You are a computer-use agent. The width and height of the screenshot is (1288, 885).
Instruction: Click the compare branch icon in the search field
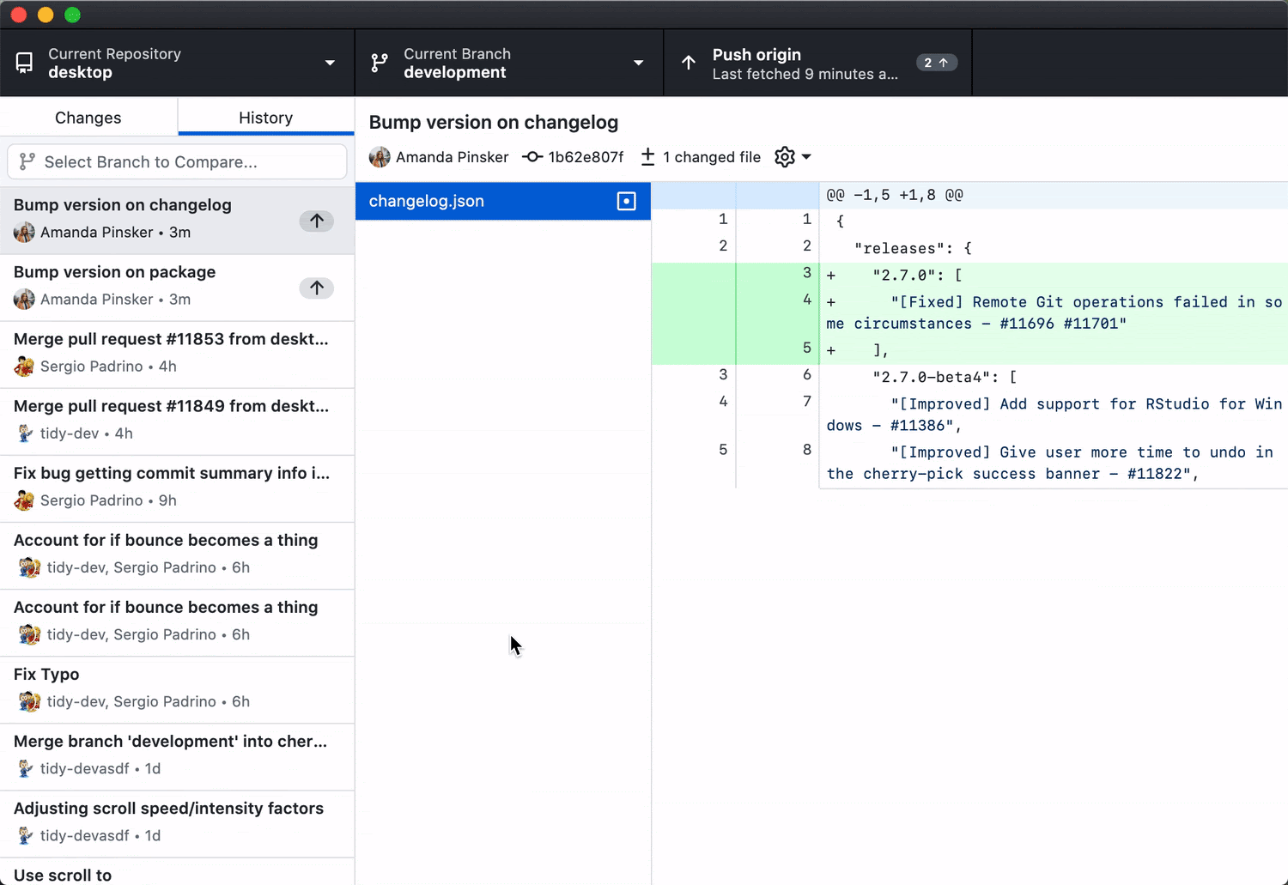point(28,161)
